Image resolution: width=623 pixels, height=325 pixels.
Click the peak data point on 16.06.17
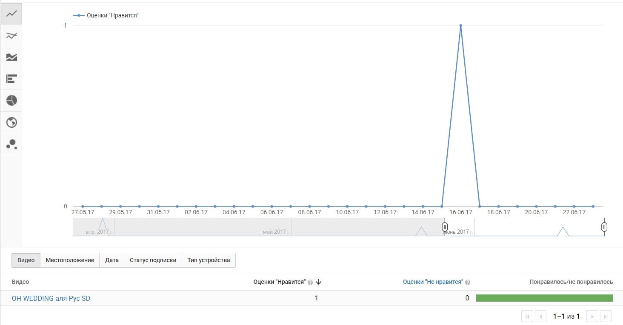(x=460, y=25)
